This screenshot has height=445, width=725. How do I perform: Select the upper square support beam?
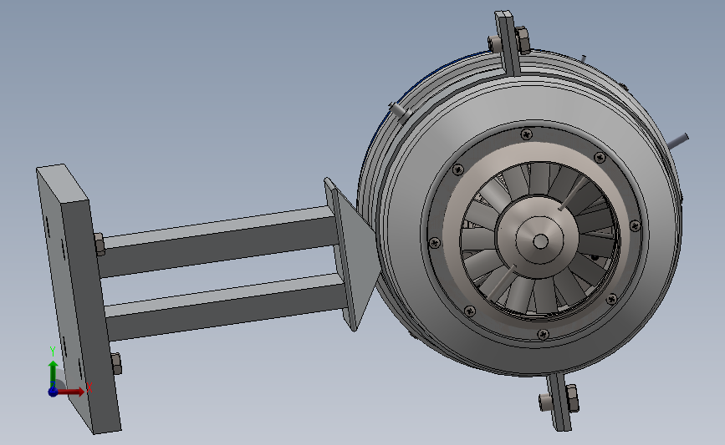(221, 241)
